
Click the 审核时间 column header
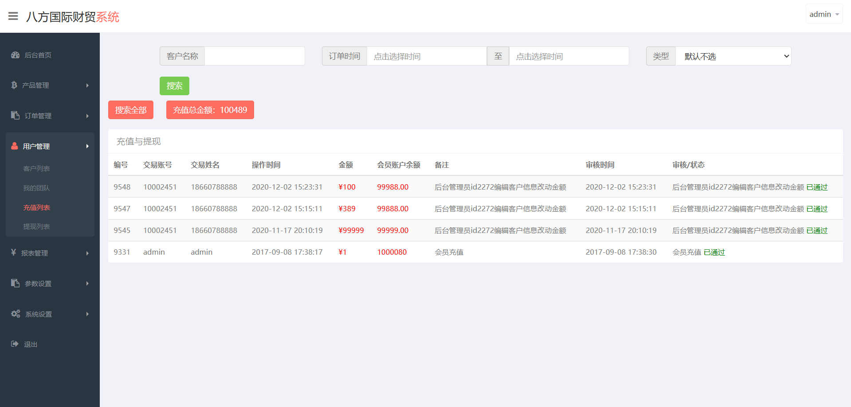coord(600,165)
